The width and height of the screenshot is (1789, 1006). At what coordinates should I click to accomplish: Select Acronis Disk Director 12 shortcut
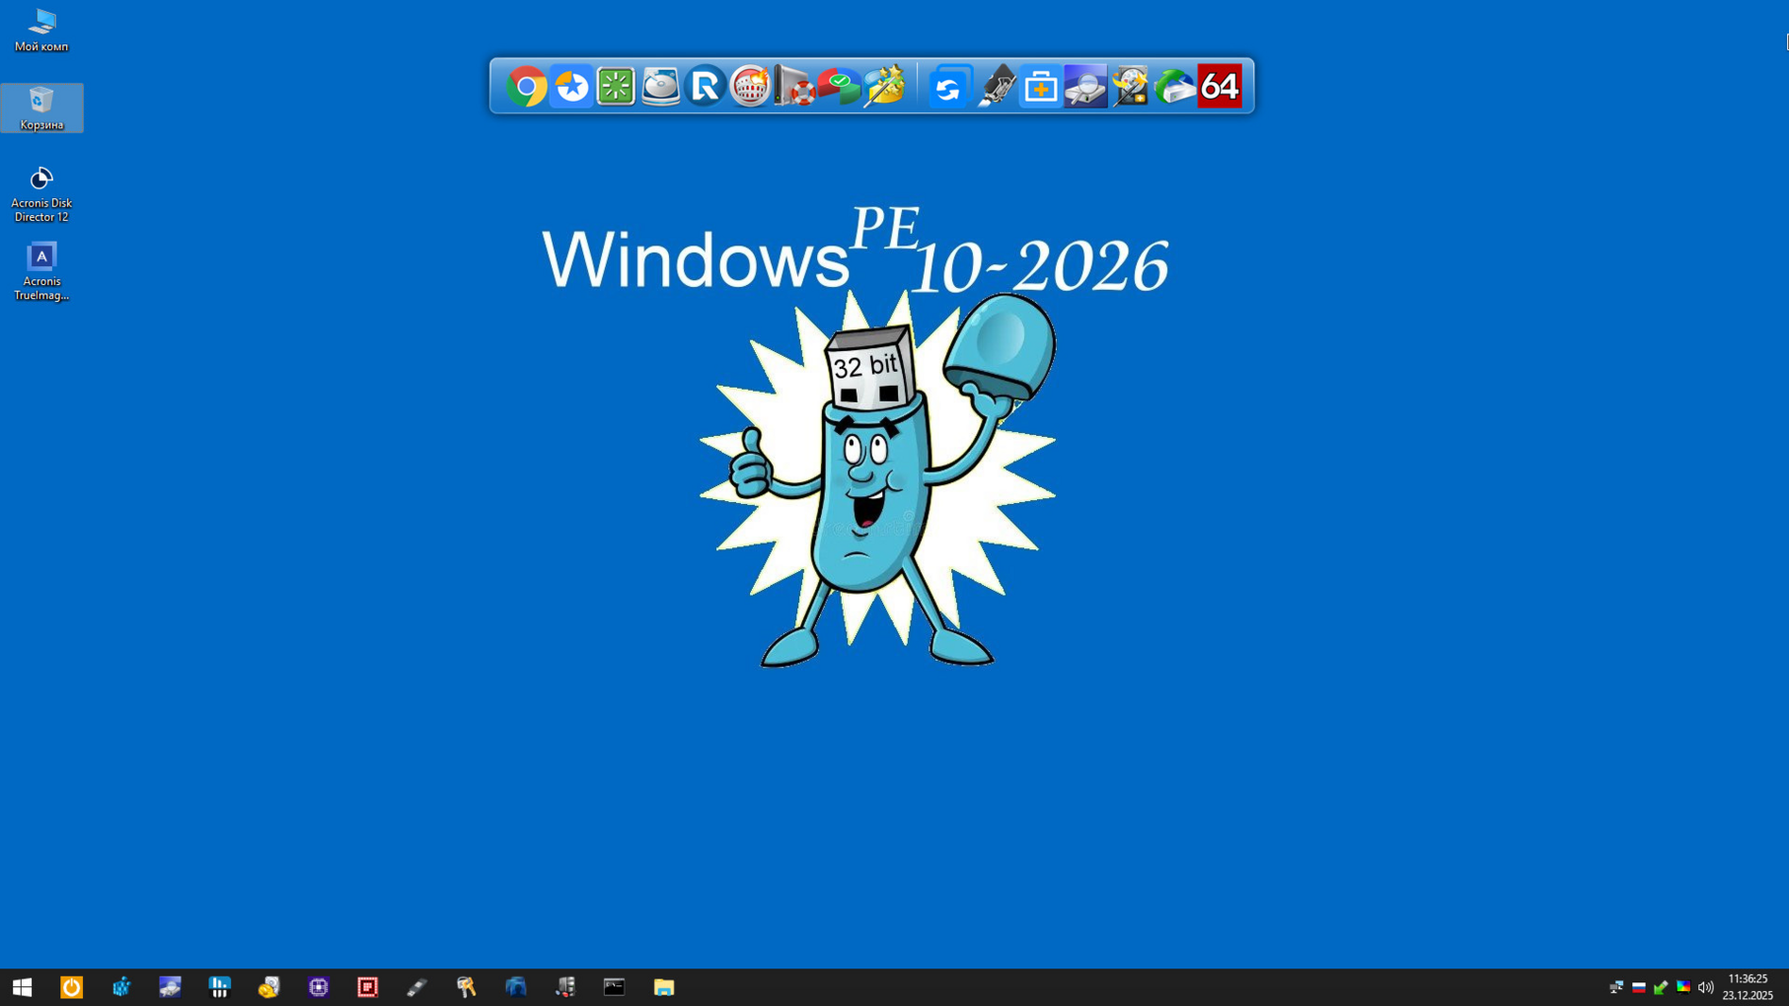41,194
